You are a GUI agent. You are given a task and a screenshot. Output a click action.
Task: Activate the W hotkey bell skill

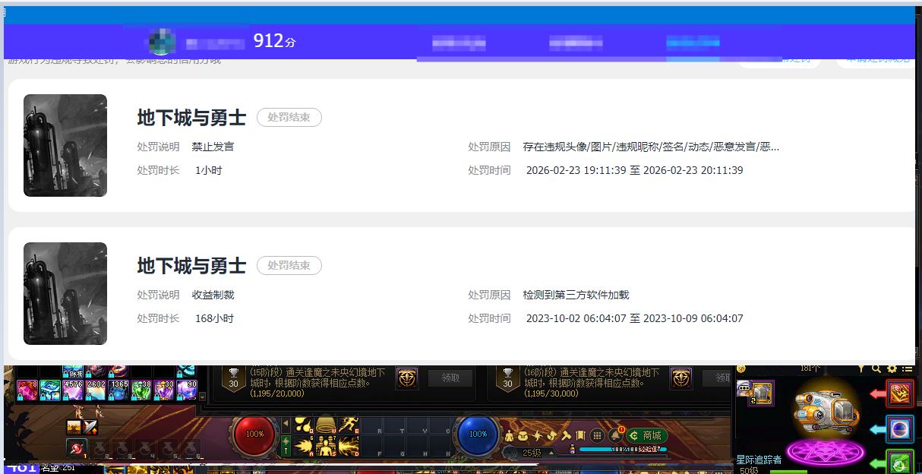[326, 424]
